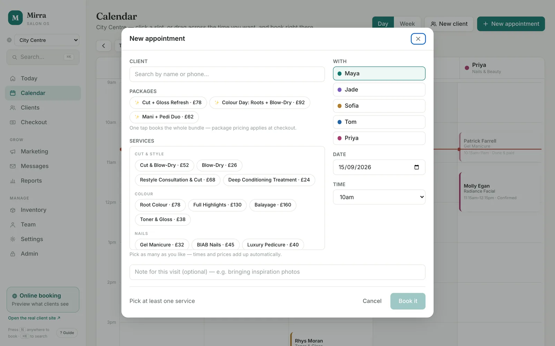The width and height of the screenshot is (555, 346).
Task: Select Maya as stylist
Action: (379, 73)
